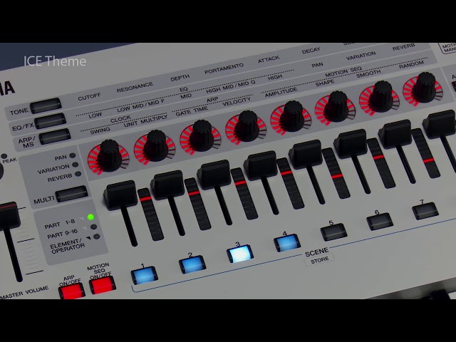
Task: Click the Master Volume fader cap
Action: [x=9, y=217]
